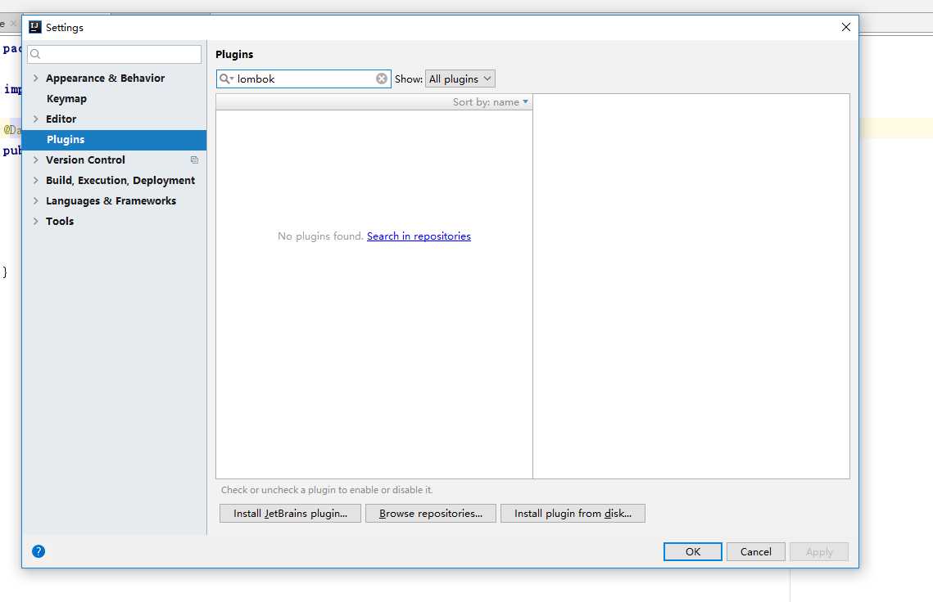
Task: Click the Version Control project-level settings icon
Action: (195, 159)
